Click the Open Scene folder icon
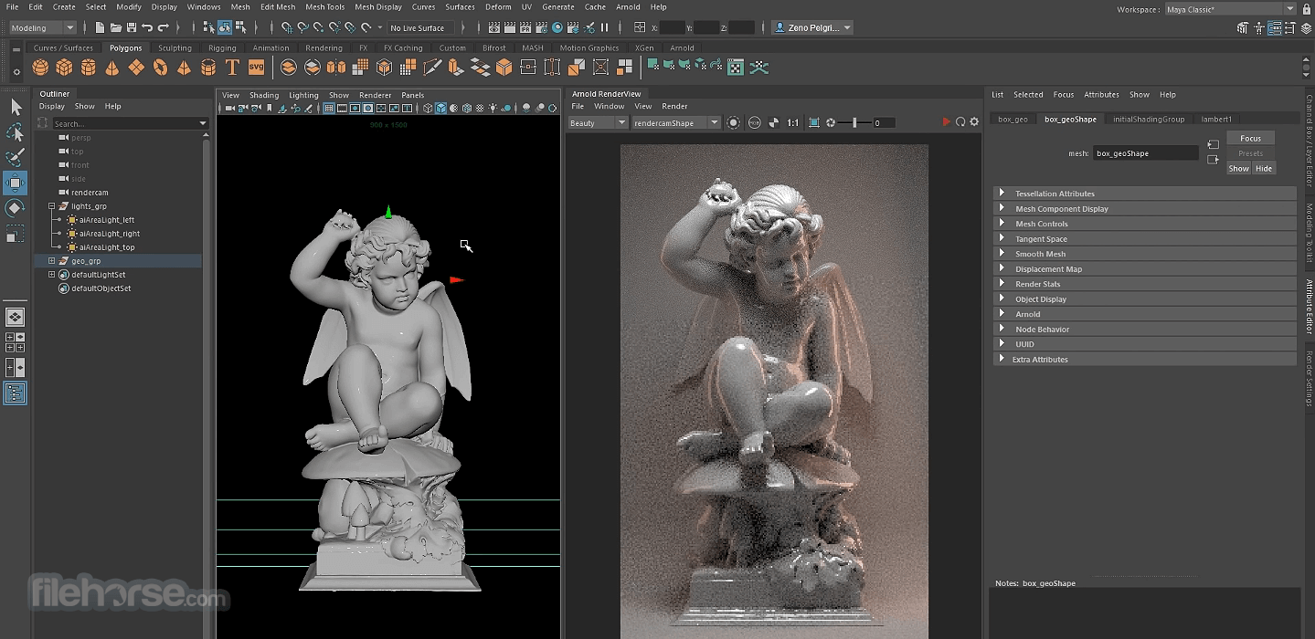Image resolution: width=1315 pixels, height=639 pixels. (115, 27)
